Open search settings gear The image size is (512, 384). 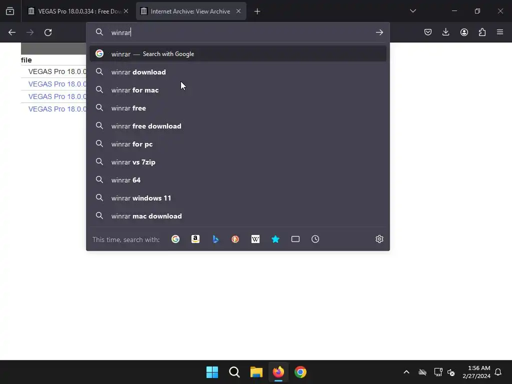379,239
